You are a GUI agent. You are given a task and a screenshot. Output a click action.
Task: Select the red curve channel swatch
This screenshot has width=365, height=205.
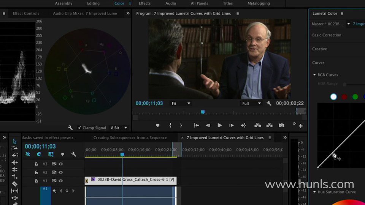click(344, 97)
